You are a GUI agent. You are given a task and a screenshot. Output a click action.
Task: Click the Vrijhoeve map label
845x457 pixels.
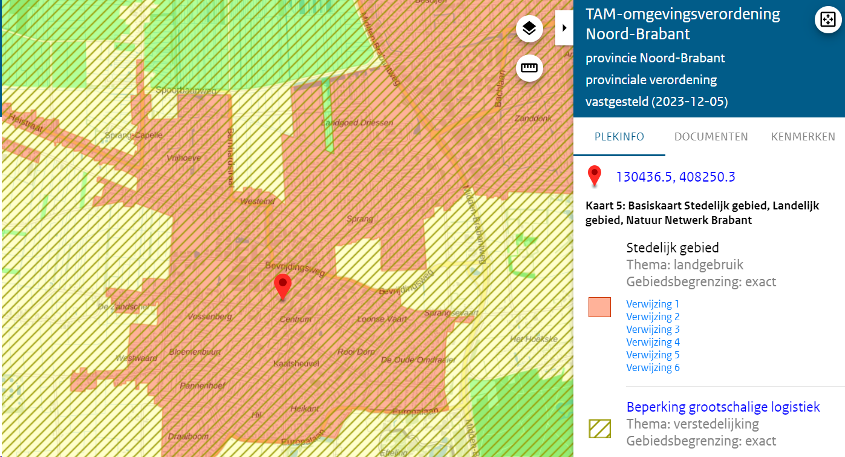183,158
